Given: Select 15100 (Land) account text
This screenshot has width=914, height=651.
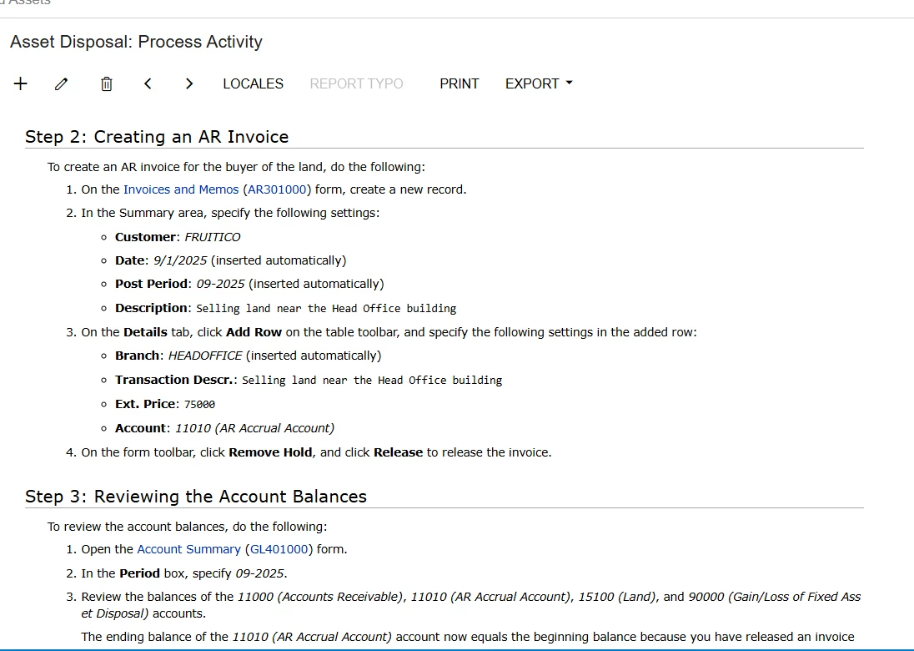Looking at the screenshot, I should pyautogui.click(x=617, y=597).
